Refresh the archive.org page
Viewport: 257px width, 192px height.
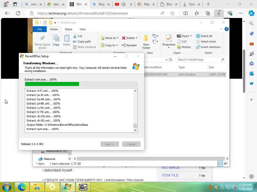18,13
